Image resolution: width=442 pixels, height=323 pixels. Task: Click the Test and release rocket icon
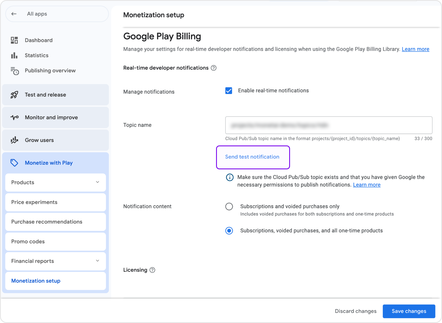click(x=14, y=95)
